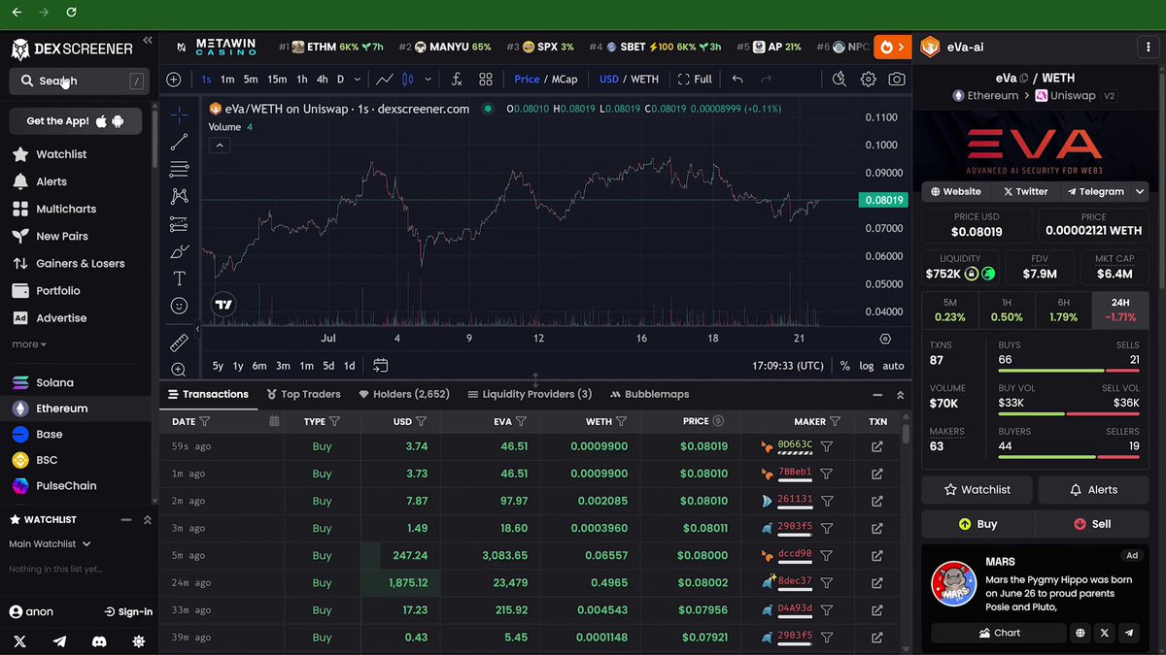Select the zoom in tool
This screenshot has width=1166, height=655.
pyautogui.click(x=179, y=370)
